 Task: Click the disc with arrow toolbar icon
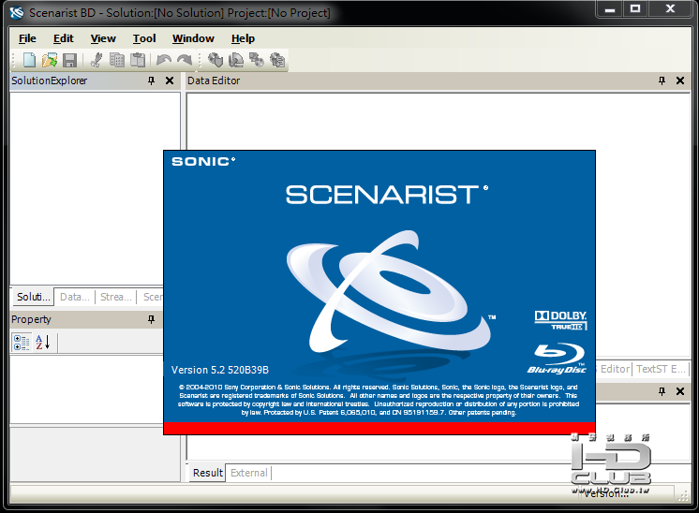point(236,60)
